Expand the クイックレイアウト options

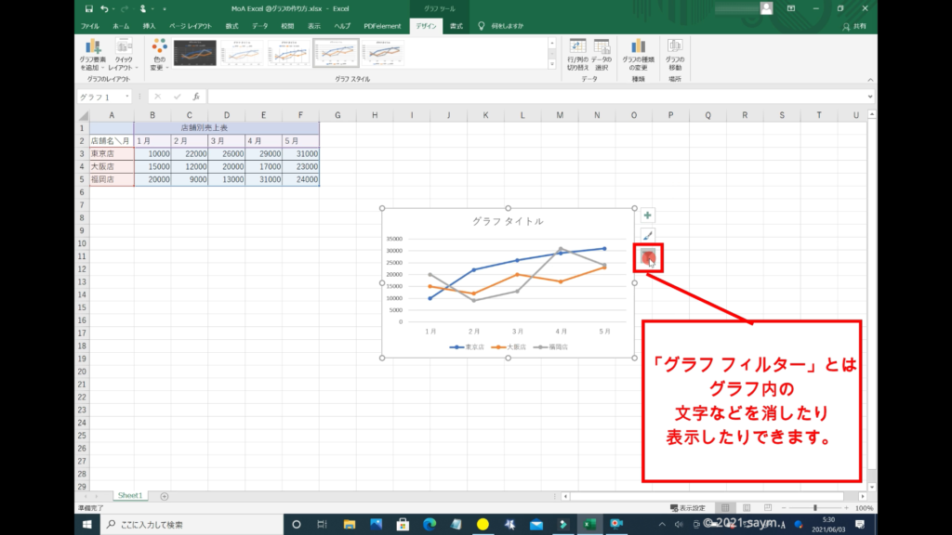pos(123,54)
